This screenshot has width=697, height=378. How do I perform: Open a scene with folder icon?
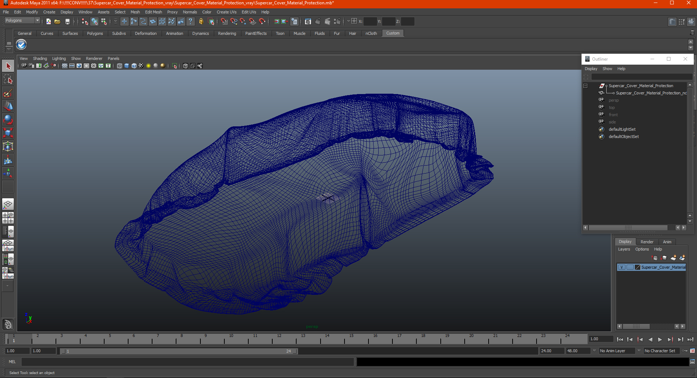pyautogui.click(x=57, y=21)
